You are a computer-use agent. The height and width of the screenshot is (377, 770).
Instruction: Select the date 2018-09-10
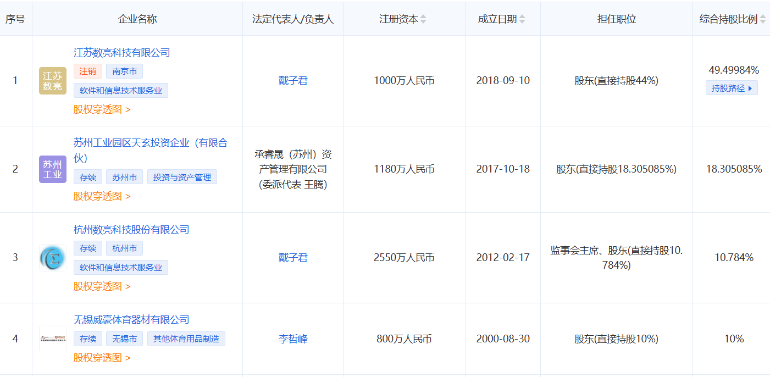pos(503,81)
